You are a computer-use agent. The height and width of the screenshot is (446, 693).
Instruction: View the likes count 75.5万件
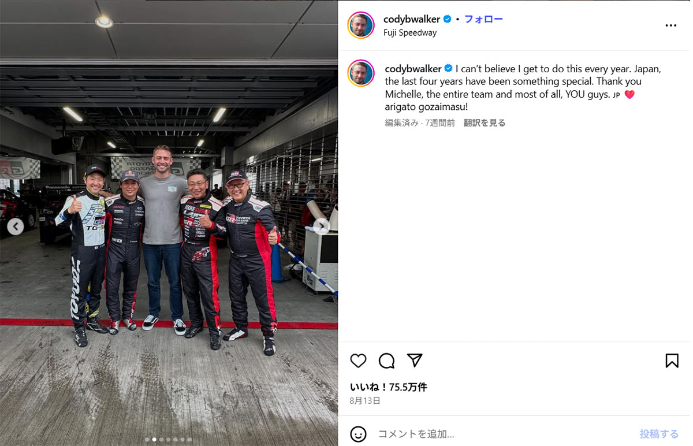[389, 387]
